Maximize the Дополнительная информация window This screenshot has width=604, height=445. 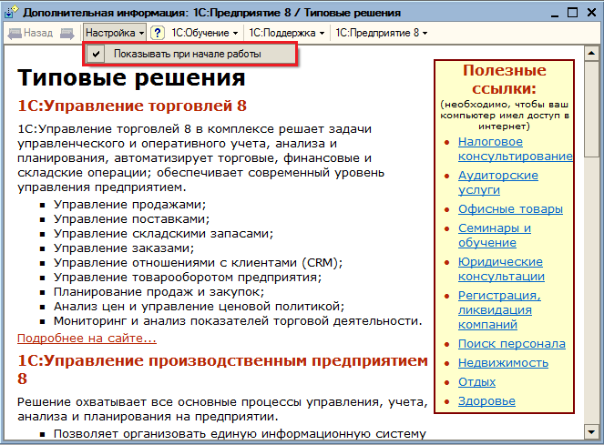pyautogui.click(x=572, y=13)
